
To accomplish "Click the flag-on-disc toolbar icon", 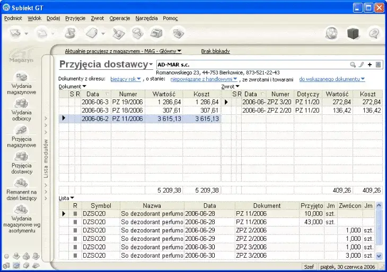I will click(x=70, y=33).
